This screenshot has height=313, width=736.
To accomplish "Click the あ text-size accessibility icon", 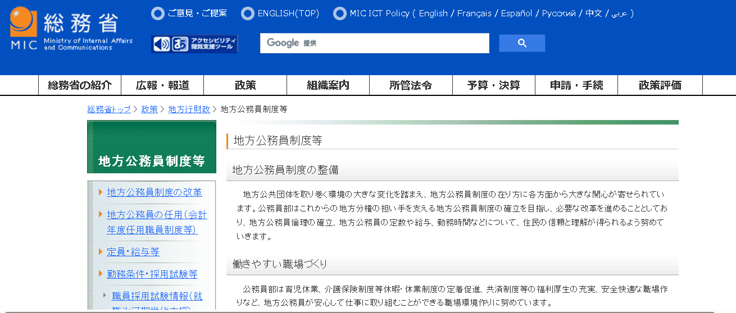I will coord(179,44).
